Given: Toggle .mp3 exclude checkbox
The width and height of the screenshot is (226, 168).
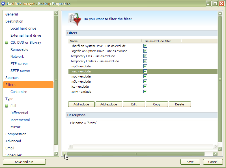Looking at the screenshot, I should point(145,66).
